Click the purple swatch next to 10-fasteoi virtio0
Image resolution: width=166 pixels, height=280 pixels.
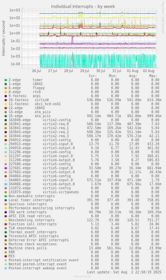point(6,100)
